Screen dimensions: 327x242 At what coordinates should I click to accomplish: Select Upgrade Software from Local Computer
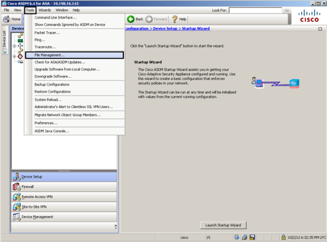75,69
